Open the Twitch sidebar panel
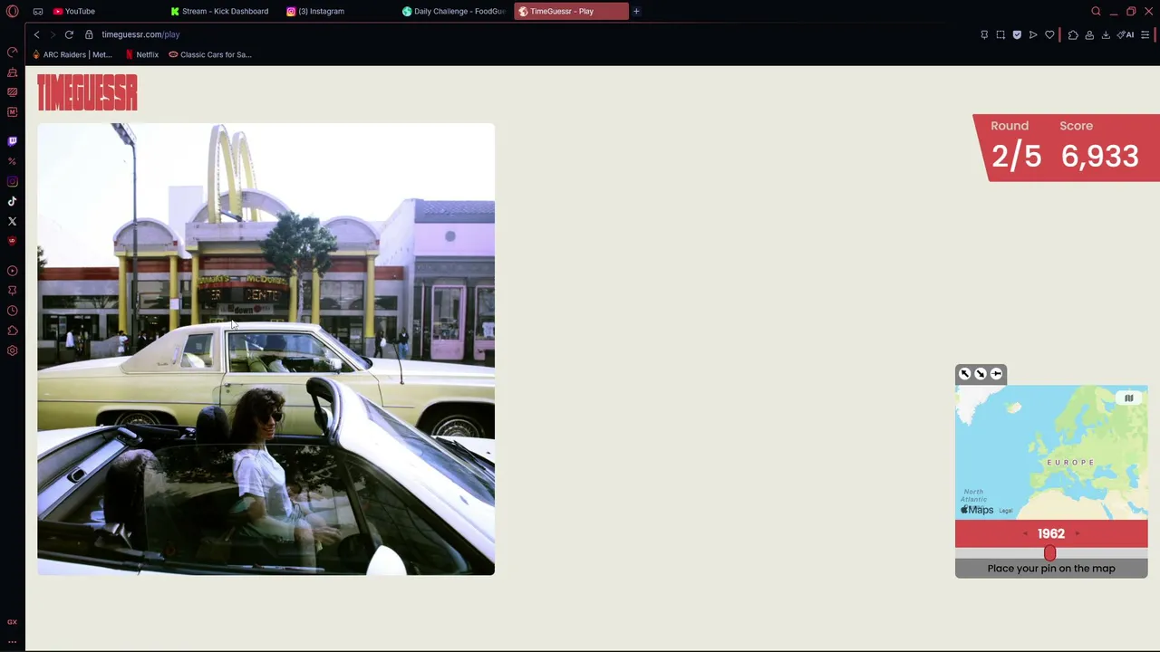The height and width of the screenshot is (652, 1160). (12, 141)
